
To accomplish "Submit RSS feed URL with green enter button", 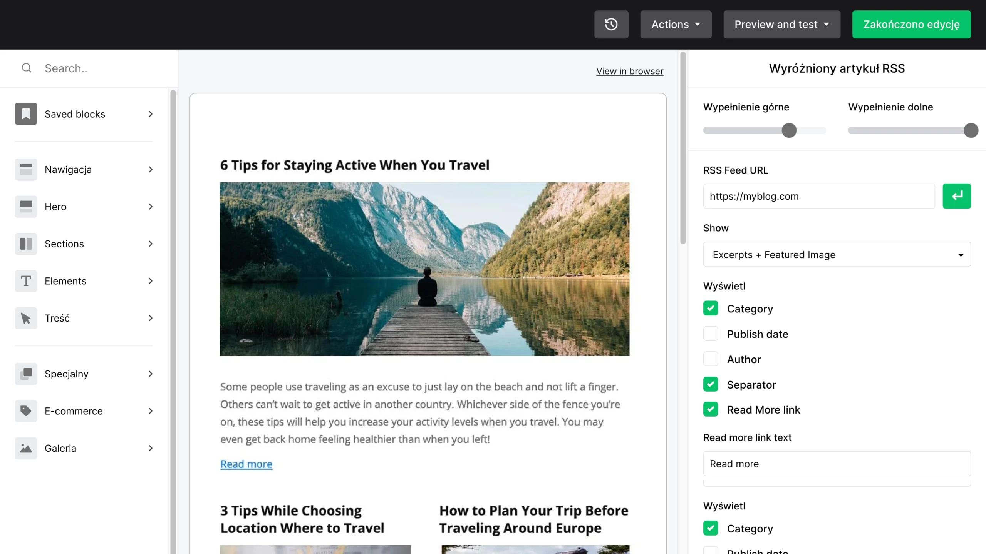I will tap(956, 196).
